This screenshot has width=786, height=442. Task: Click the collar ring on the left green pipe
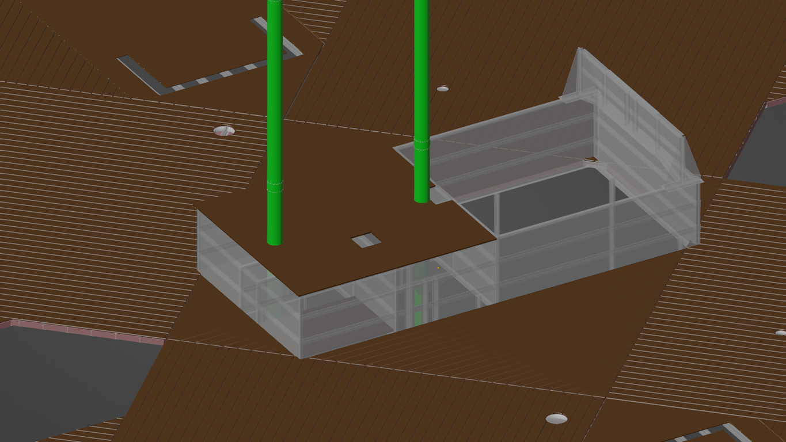275,185
